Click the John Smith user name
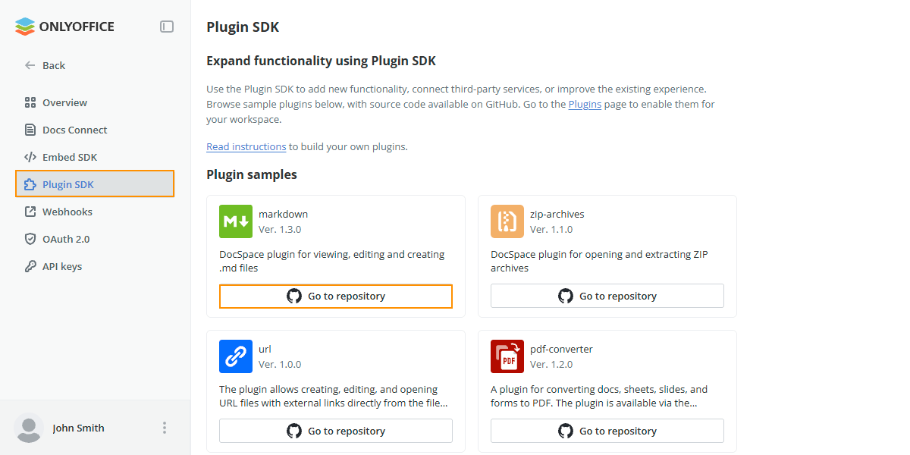910x455 pixels. pos(78,428)
